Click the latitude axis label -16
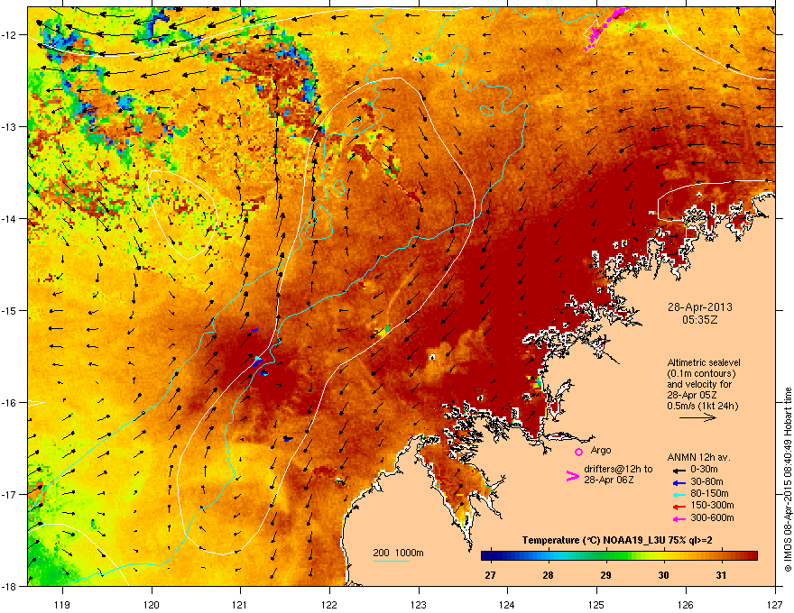The height and width of the screenshot is (613, 794). (9, 403)
